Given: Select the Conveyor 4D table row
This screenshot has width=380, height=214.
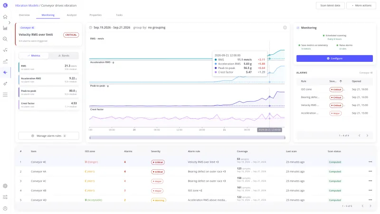Looking at the screenshot, I should (195, 200).
